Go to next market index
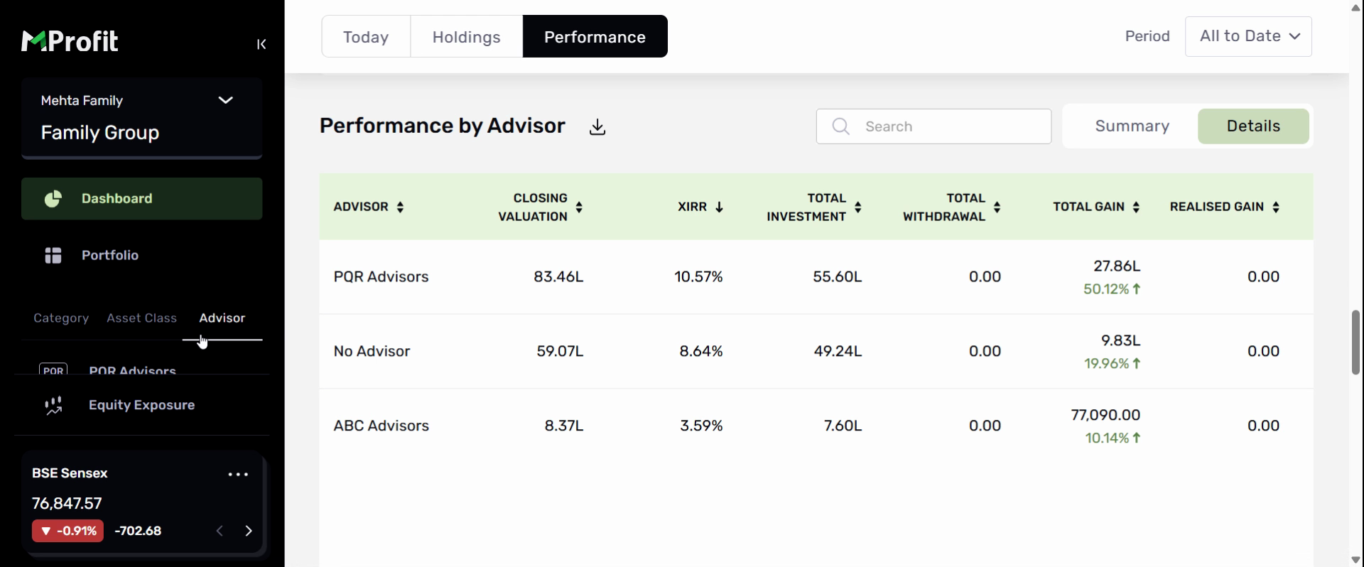Screen dimensions: 1364x567 (x=249, y=531)
